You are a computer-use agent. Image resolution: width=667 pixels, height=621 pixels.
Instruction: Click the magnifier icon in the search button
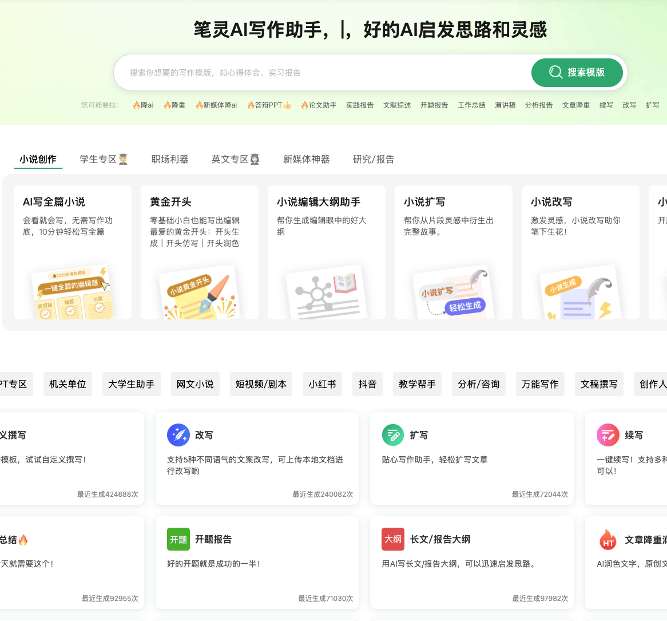[x=555, y=72]
